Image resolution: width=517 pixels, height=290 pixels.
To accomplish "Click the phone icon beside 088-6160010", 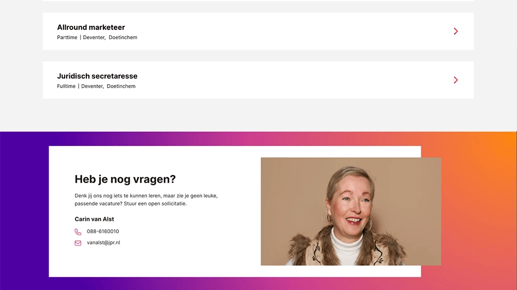I will pyautogui.click(x=78, y=232).
